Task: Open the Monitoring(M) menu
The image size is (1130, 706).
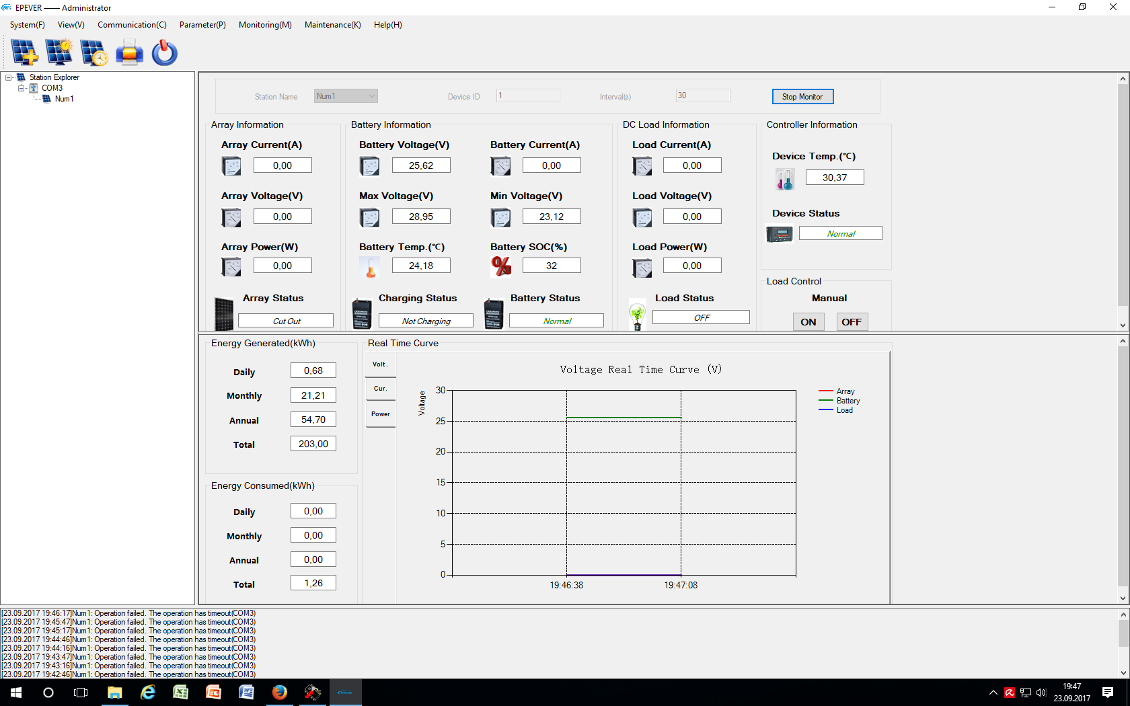Action: coord(265,25)
